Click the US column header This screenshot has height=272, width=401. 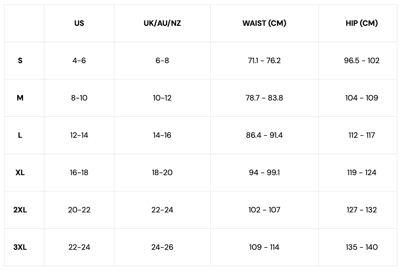[79, 23]
